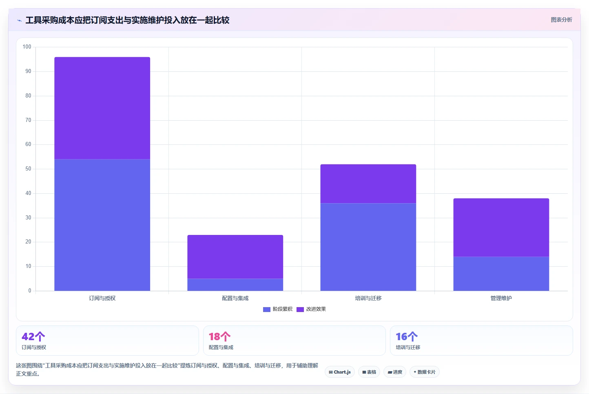Toggle the 改进效果 legend swatch
Viewport: 589px width, 394px height.
pyautogui.click(x=300, y=310)
